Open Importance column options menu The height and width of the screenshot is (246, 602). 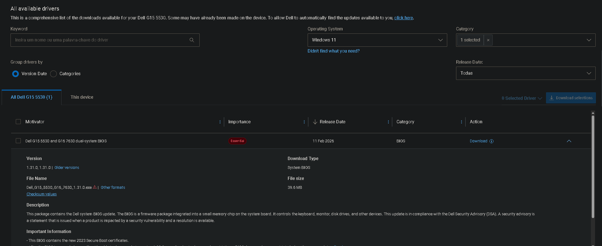[304, 122]
